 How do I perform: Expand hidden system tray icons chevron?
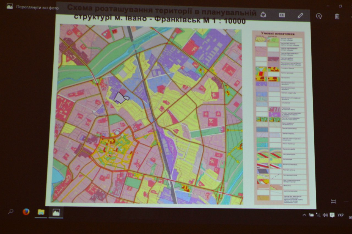click(x=304, y=215)
